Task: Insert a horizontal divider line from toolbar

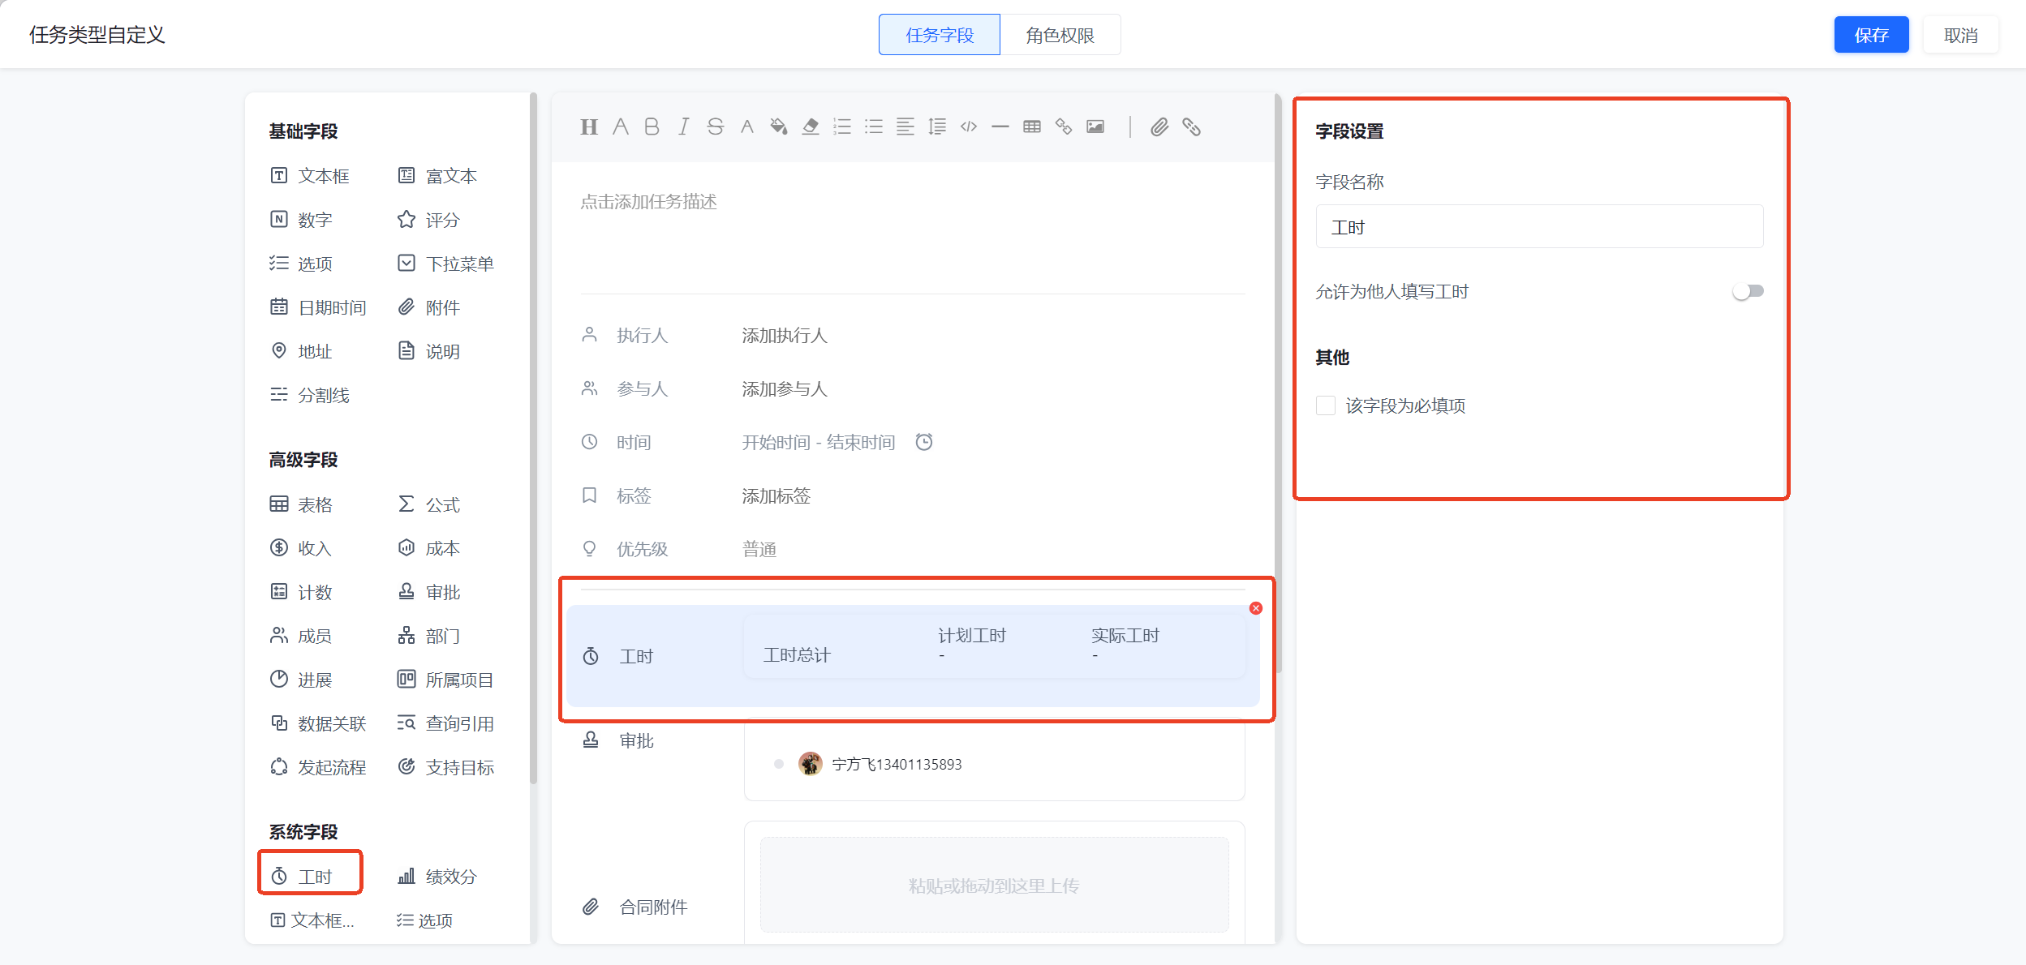Action: coord(1000,127)
